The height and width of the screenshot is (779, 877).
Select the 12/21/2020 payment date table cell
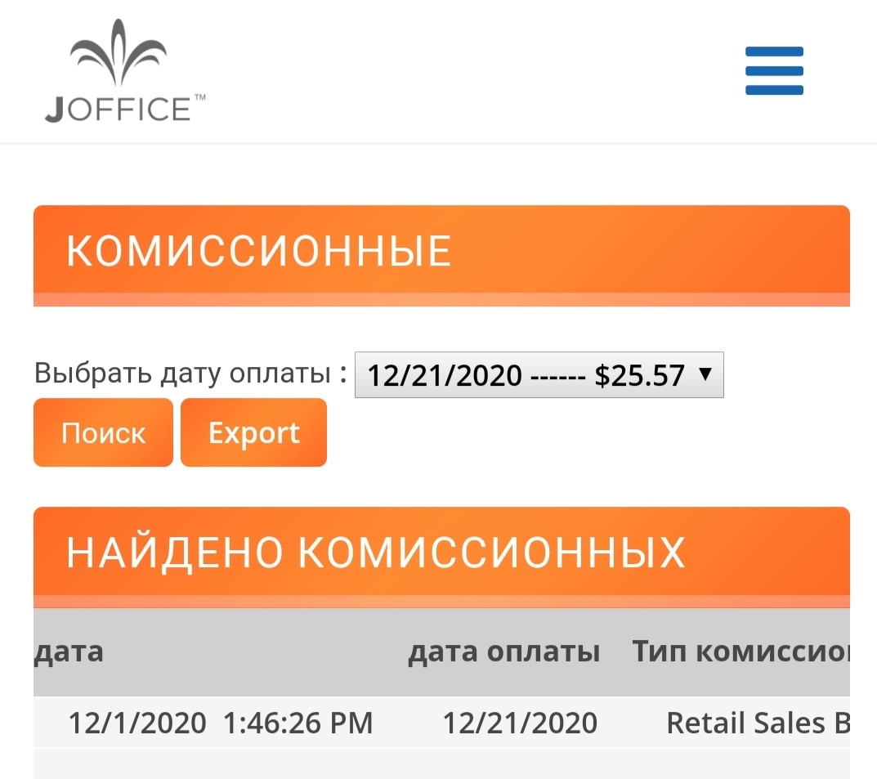pyautogui.click(x=520, y=723)
